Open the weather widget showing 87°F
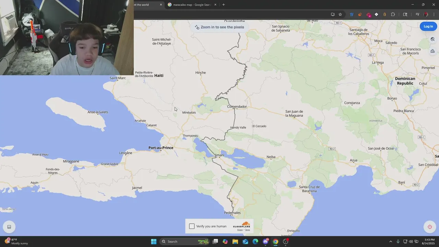Viewport: 439px width, 247px height. point(16,242)
